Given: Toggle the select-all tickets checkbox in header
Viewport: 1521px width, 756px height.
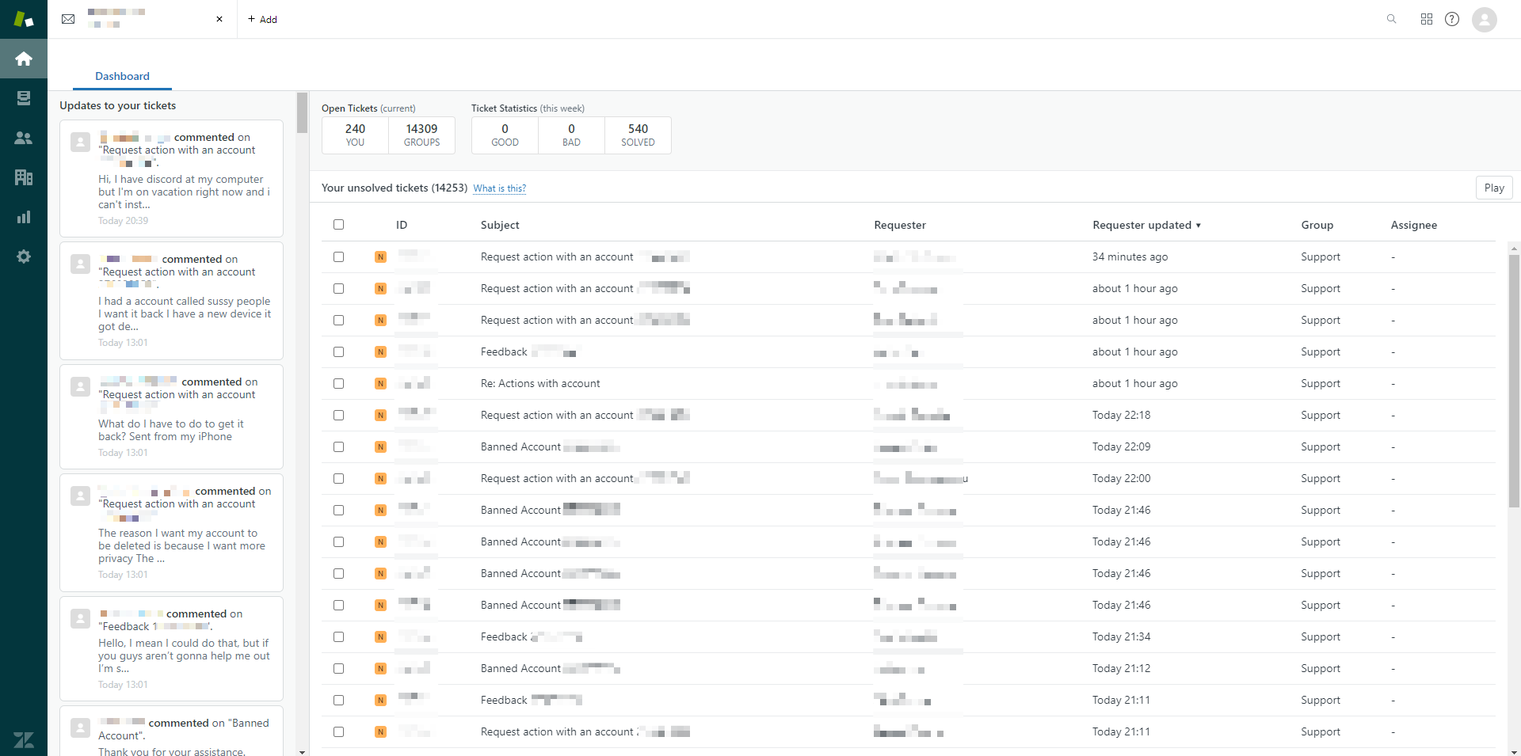Looking at the screenshot, I should (x=338, y=225).
